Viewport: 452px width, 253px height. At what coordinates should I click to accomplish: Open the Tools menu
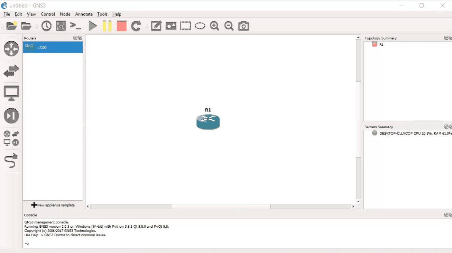click(102, 14)
